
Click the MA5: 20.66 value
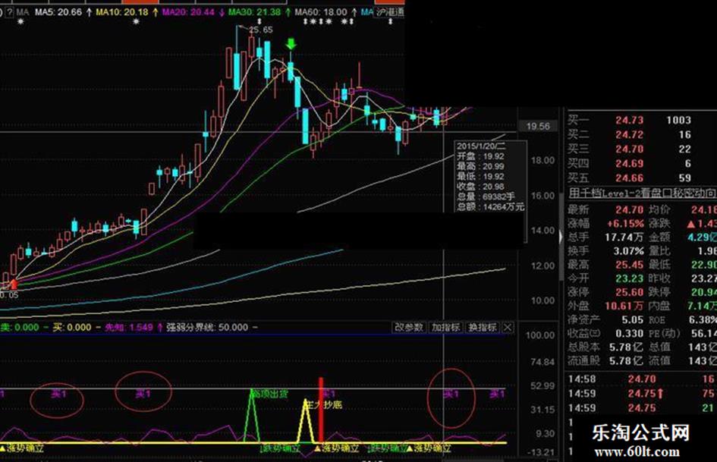[x=58, y=12]
